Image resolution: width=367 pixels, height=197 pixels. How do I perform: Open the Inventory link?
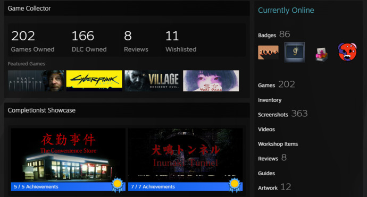(x=270, y=100)
